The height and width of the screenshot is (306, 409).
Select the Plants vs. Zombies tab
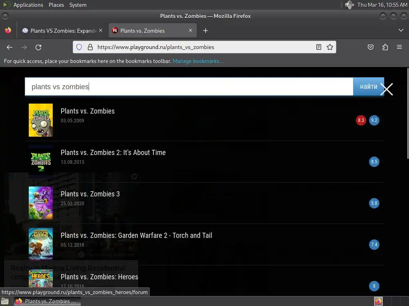pos(153,31)
